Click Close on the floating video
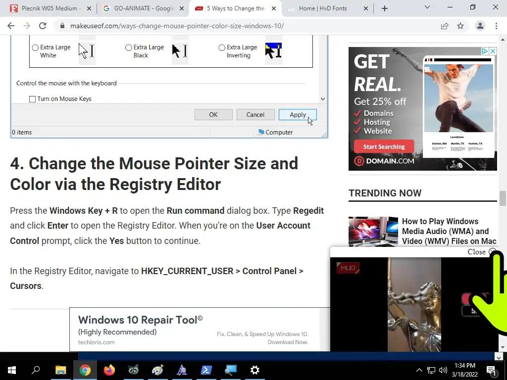 pyautogui.click(x=482, y=252)
